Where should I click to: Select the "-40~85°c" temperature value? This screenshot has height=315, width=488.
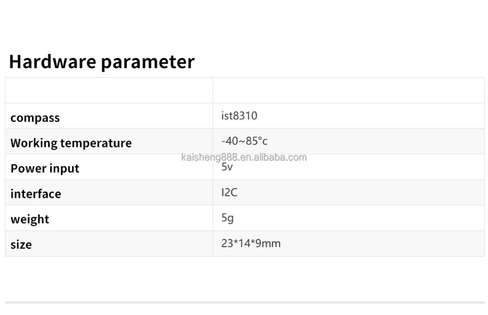[244, 141]
